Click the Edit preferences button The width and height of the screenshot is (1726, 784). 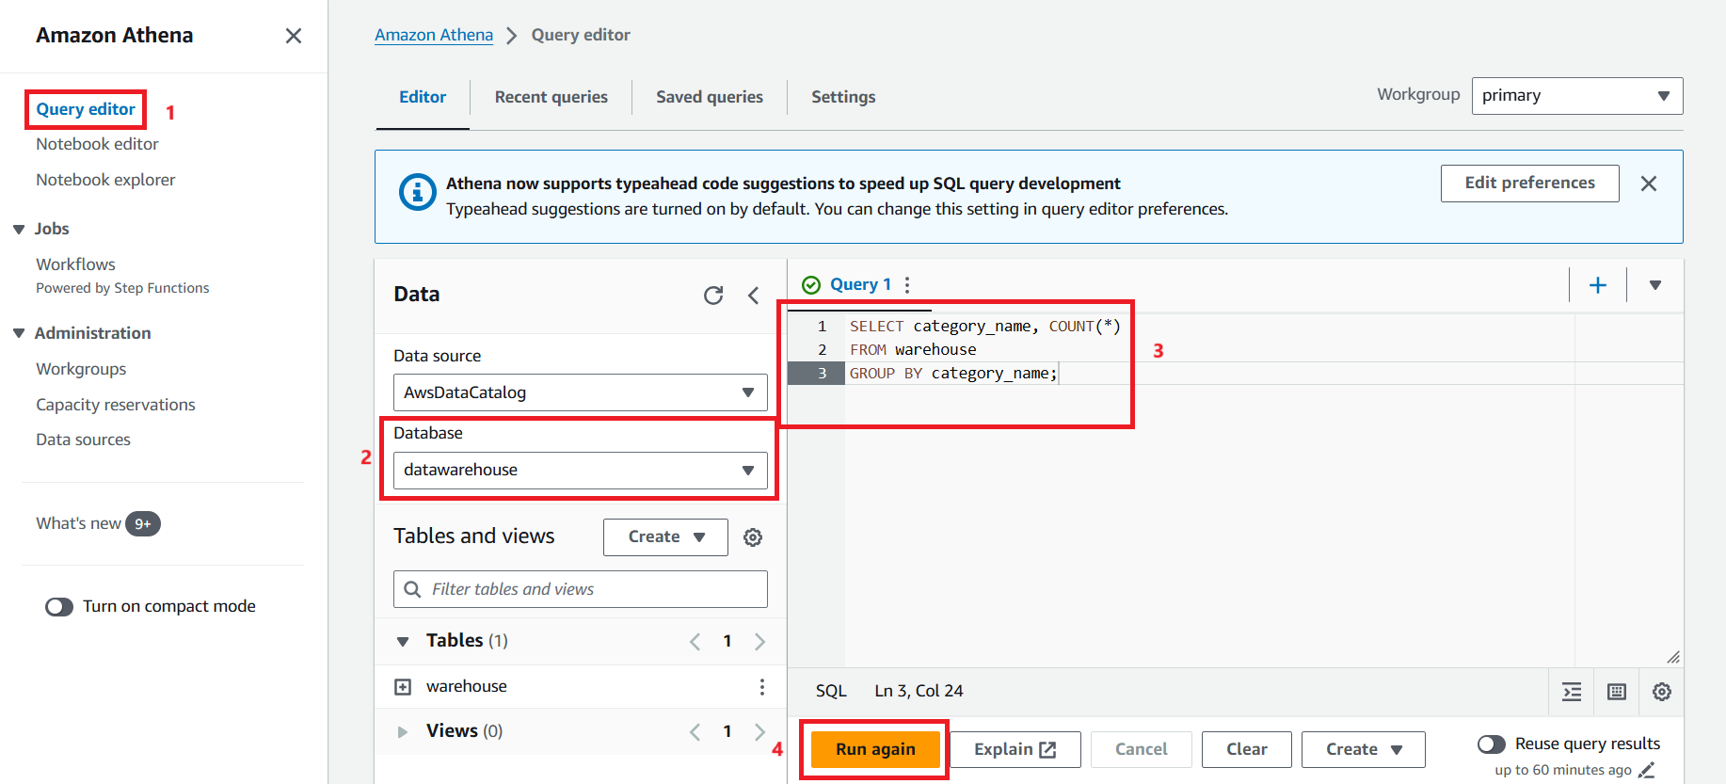tap(1530, 184)
